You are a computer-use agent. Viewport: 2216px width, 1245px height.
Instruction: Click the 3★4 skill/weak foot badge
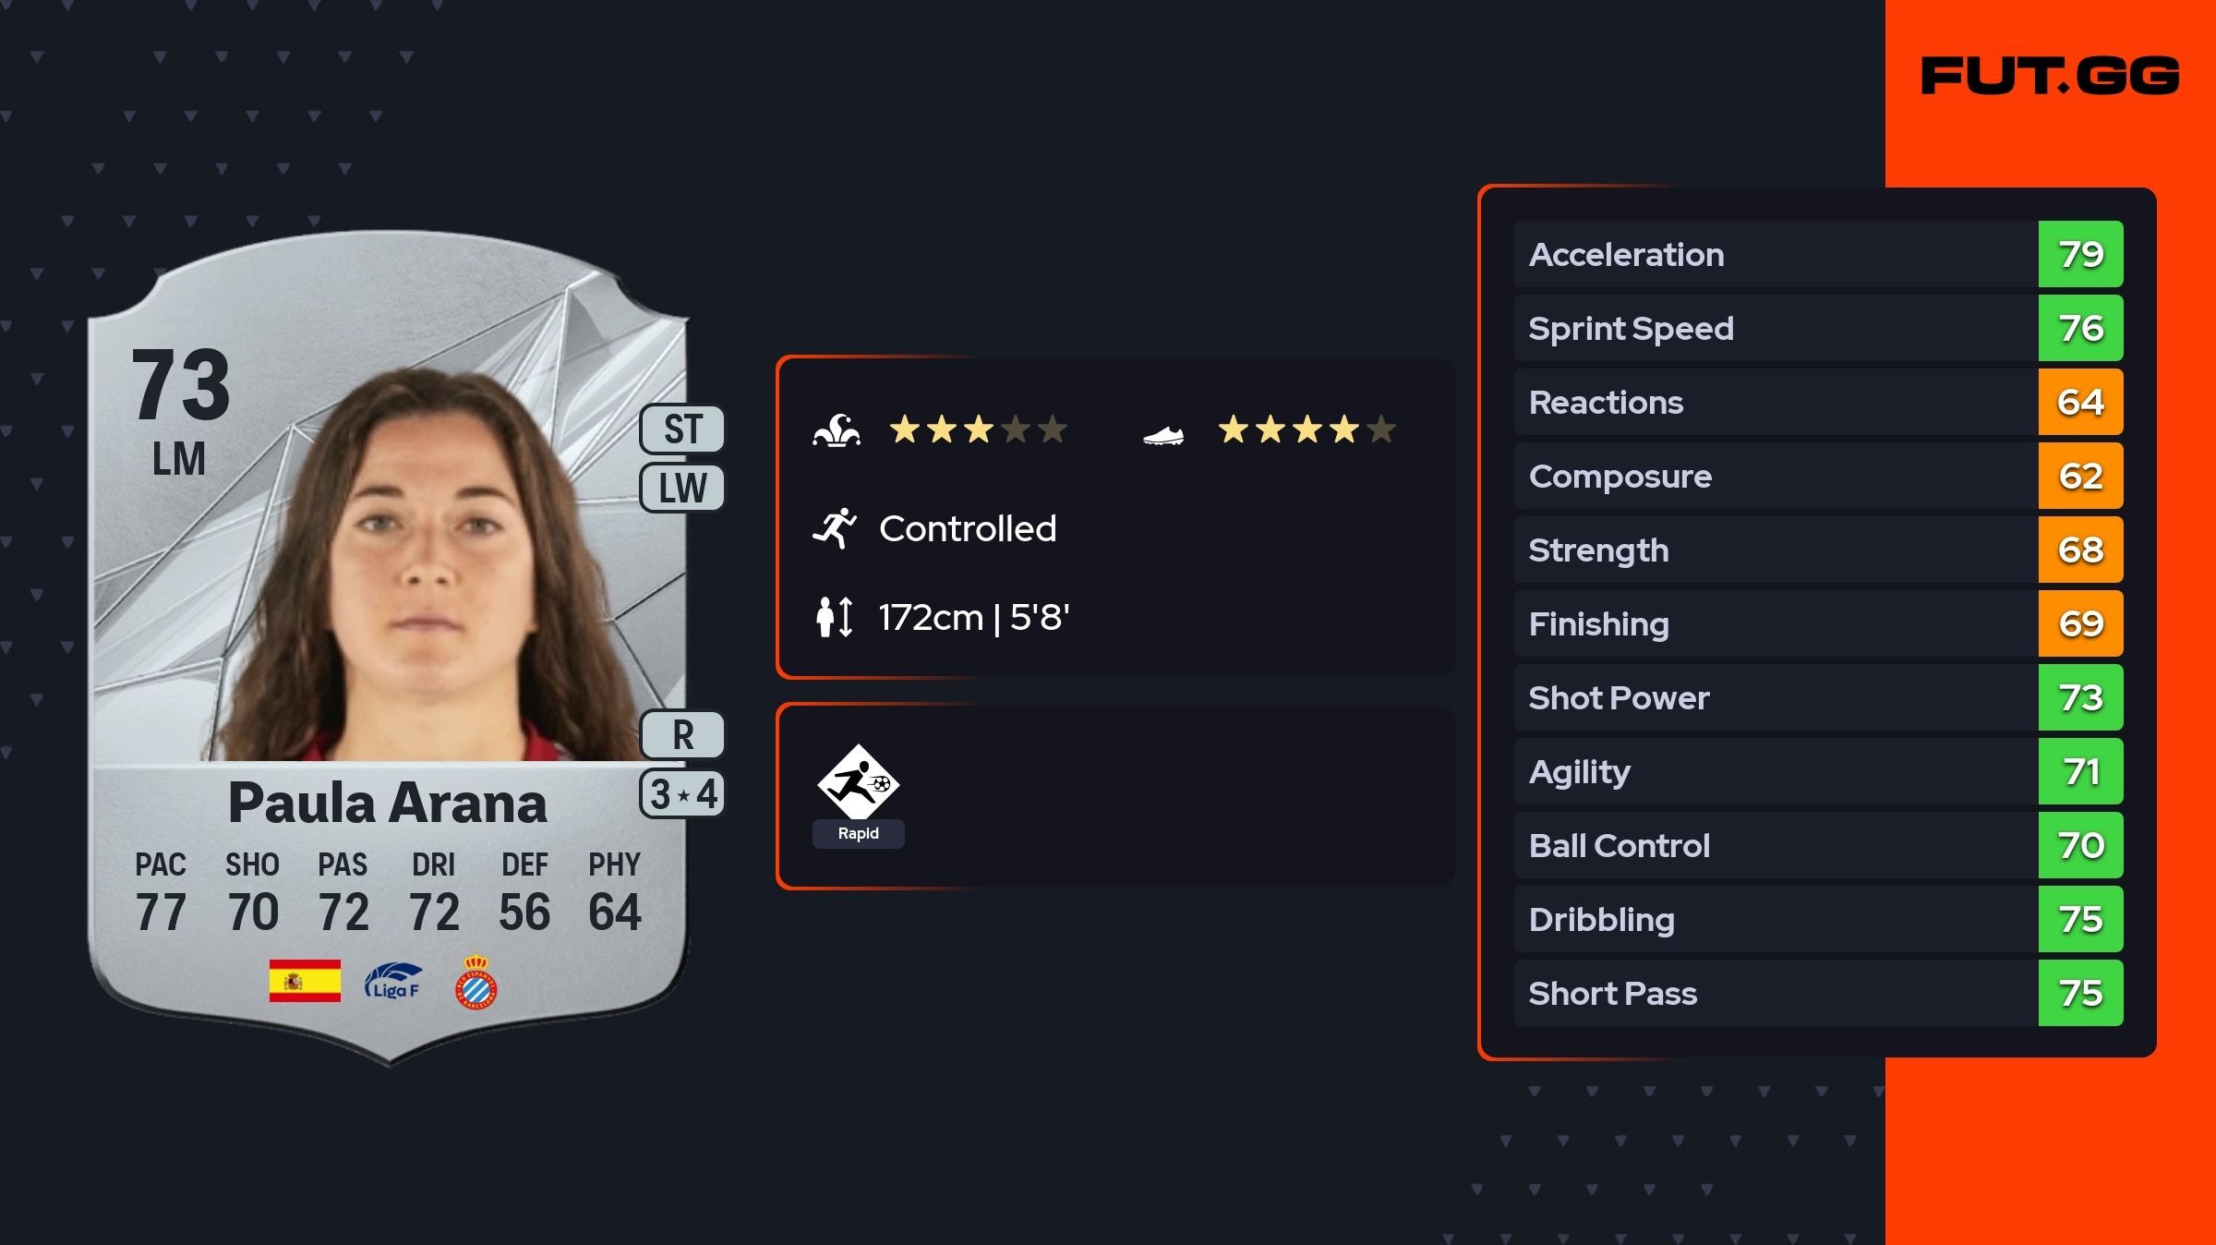click(682, 794)
